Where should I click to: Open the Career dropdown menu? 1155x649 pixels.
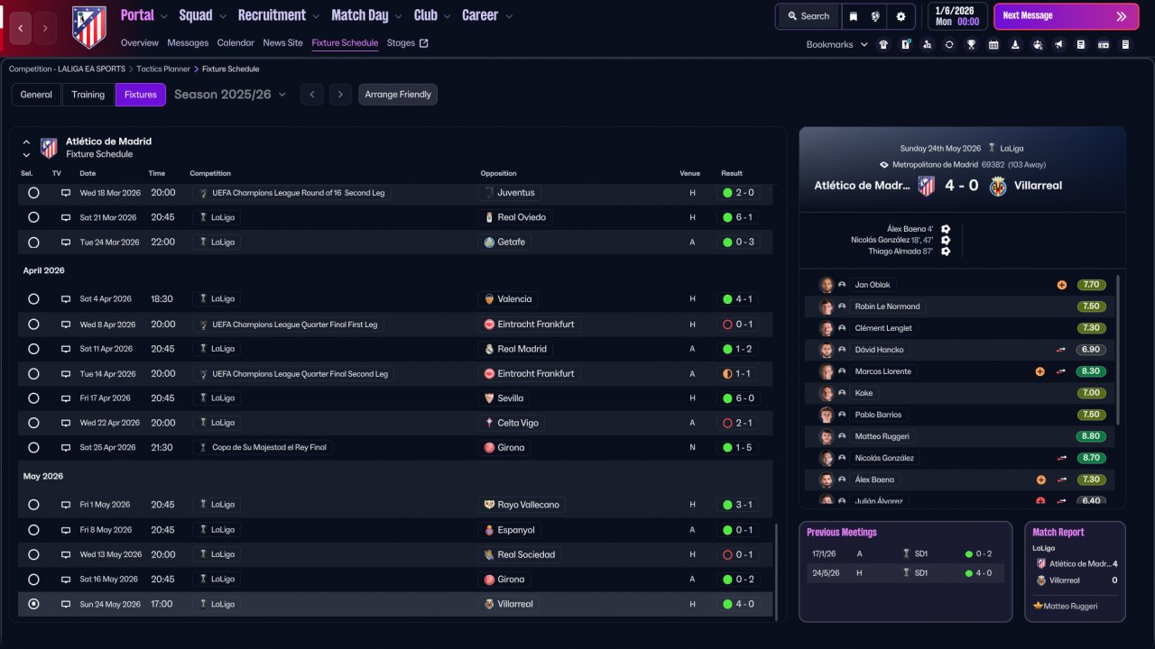pos(487,15)
